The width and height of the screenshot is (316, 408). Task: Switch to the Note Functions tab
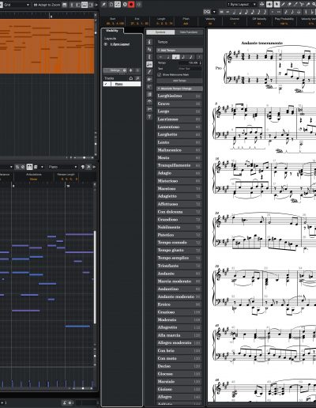[x=189, y=32]
